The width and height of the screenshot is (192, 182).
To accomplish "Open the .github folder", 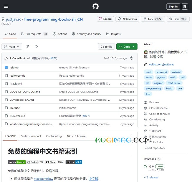I will coord(14,68).
